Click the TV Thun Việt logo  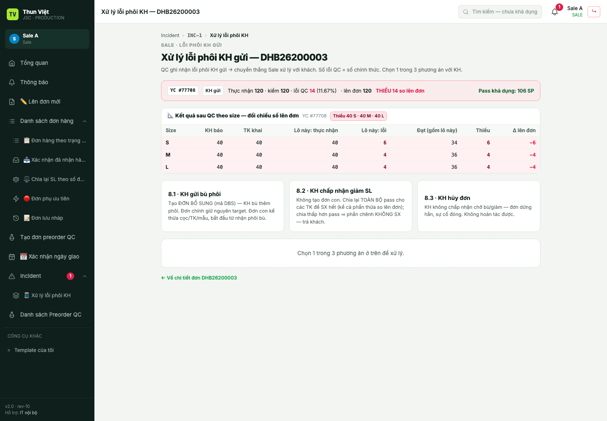(13, 14)
